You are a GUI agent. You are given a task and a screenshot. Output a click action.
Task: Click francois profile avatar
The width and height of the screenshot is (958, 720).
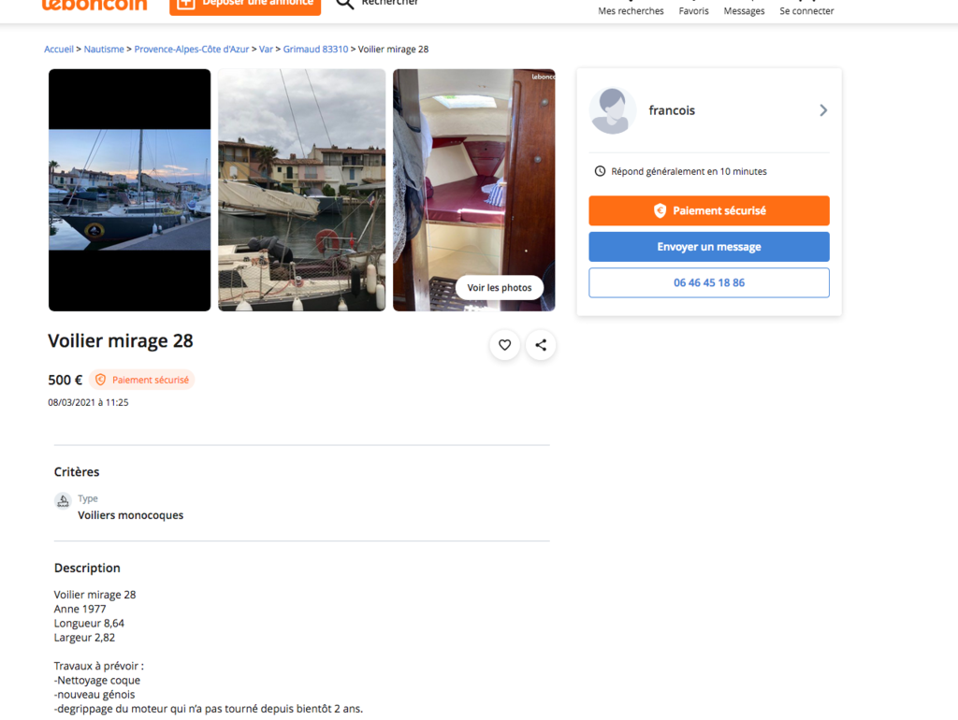point(613,110)
